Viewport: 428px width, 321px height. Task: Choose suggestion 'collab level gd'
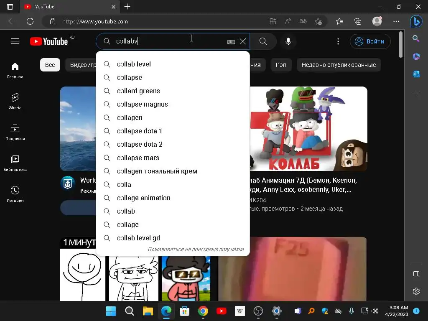tap(173, 238)
